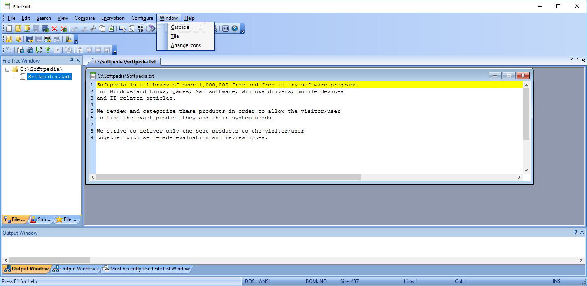Open the third toolbar's overflow options arrow
This screenshot has height=286, width=587.
coord(115,50)
